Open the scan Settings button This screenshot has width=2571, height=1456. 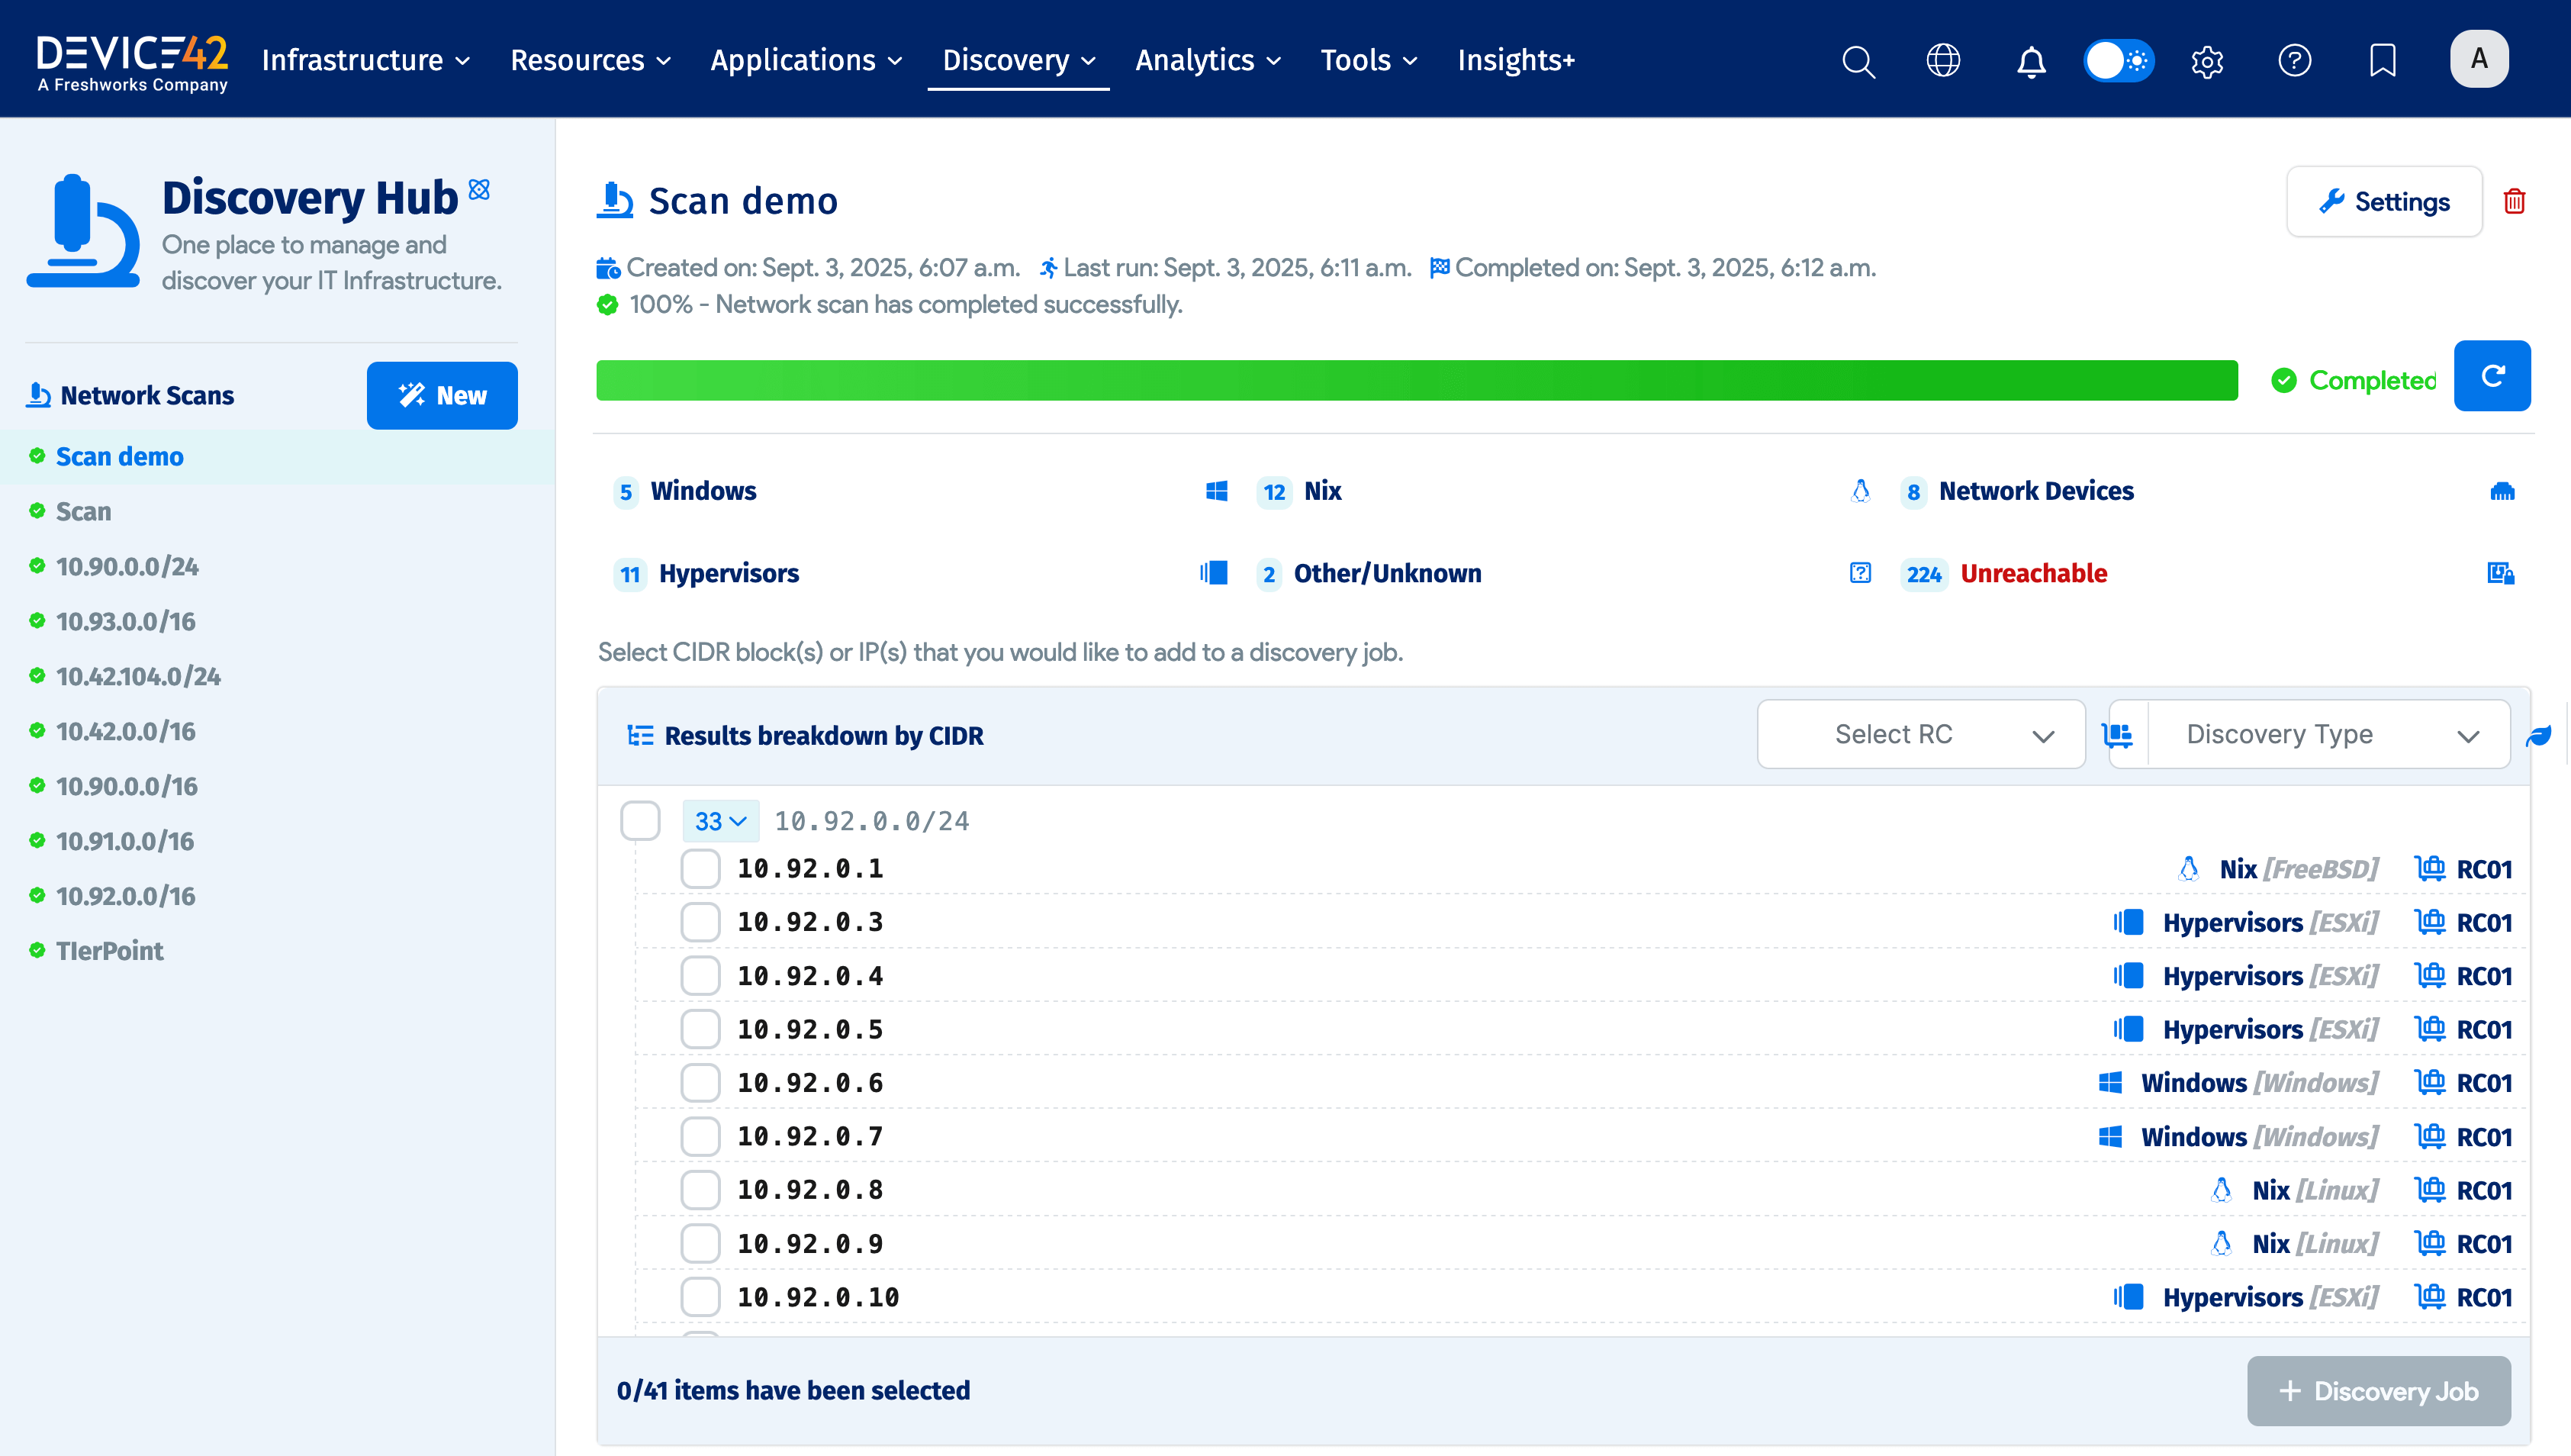pos(2384,201)
